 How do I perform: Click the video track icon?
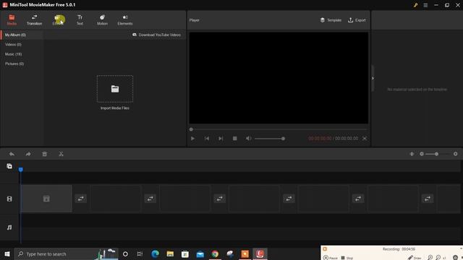pyautogui.click(x=9, y=199)
